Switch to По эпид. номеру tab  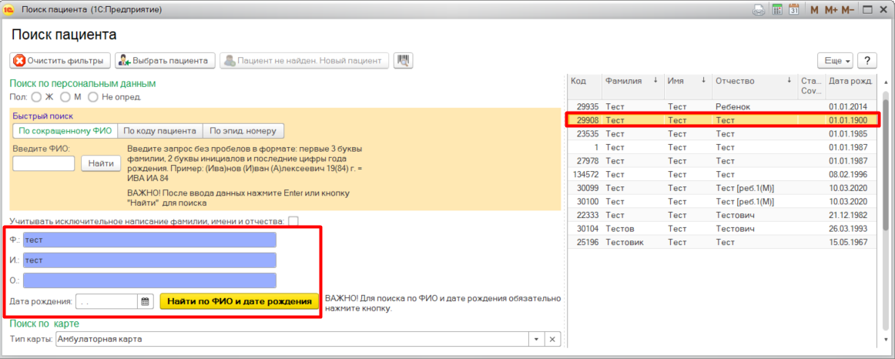243,131
